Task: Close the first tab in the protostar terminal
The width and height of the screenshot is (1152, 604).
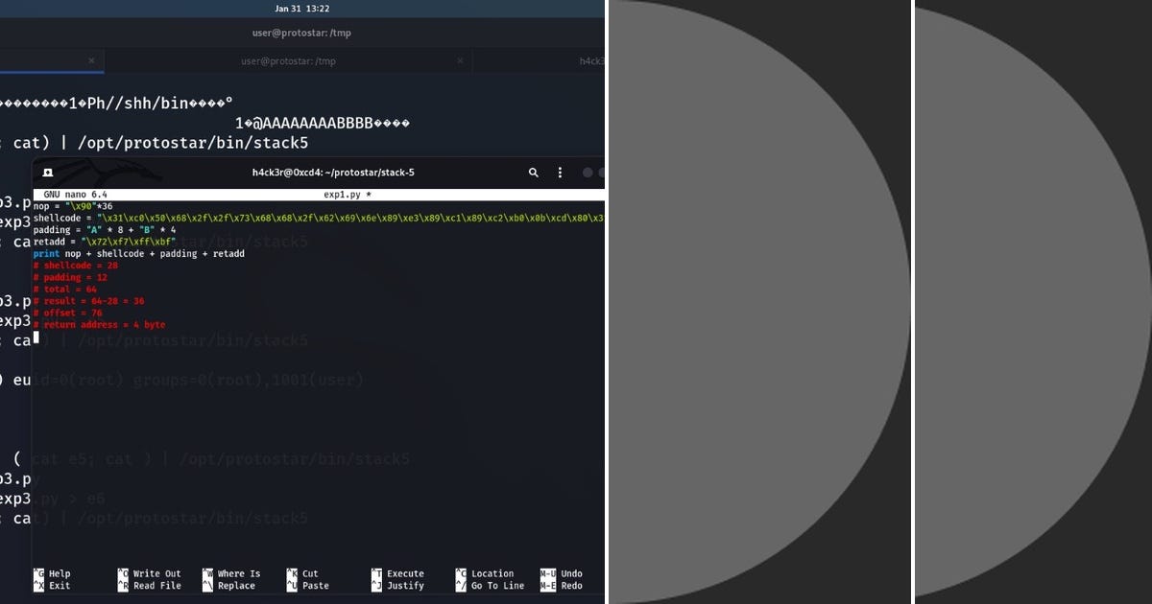Action: click(91, 60)
